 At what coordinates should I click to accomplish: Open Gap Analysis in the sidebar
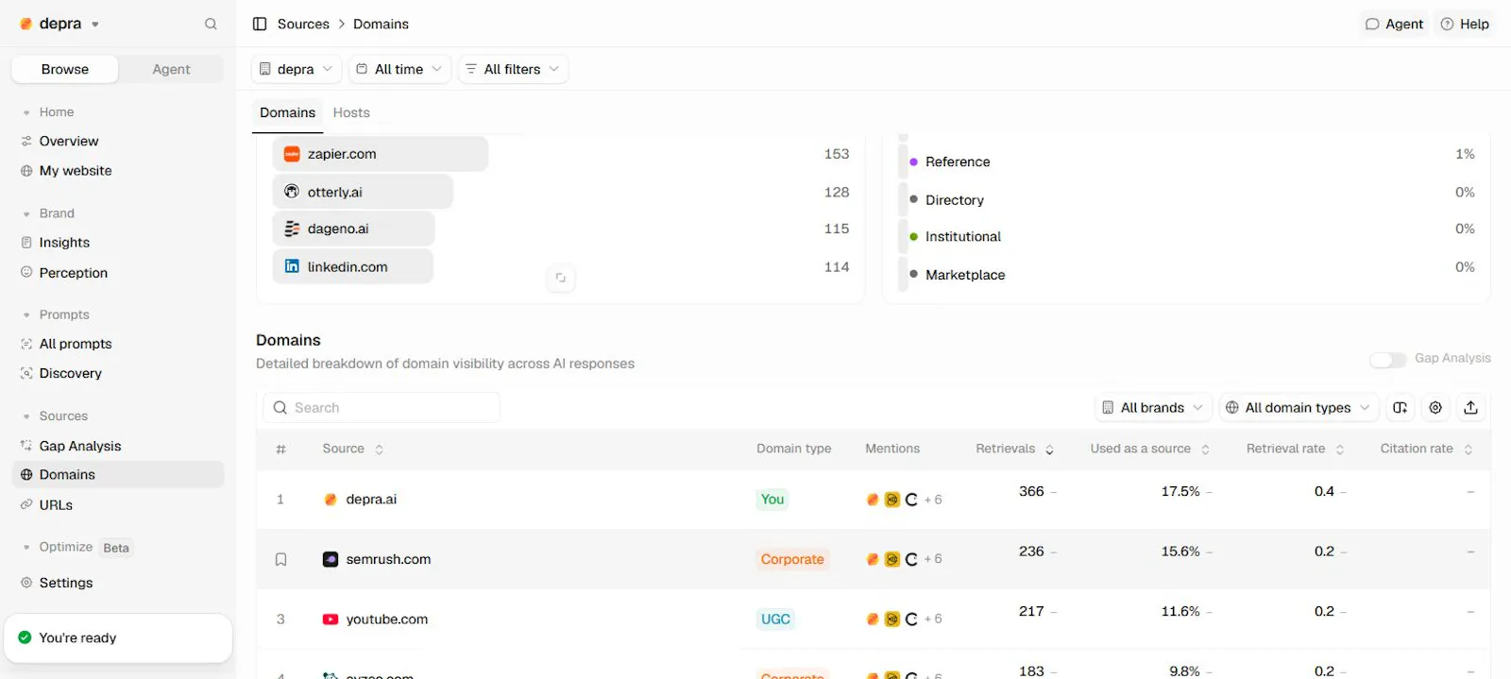(x=80, y=446)
